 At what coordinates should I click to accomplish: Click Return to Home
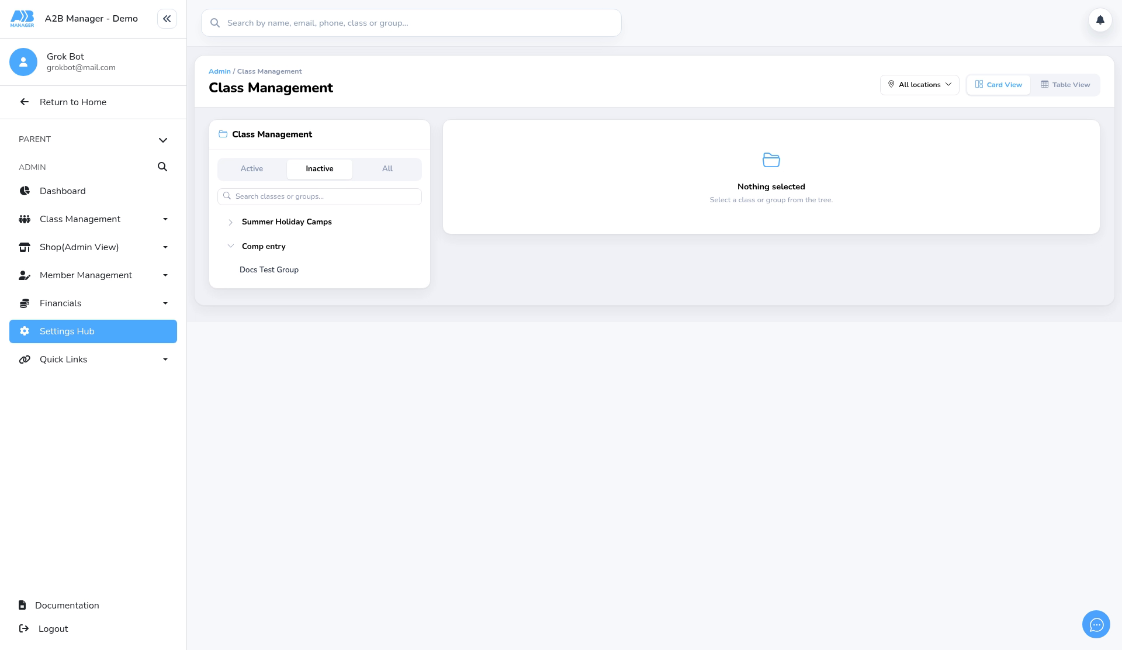tap(73, 102)
